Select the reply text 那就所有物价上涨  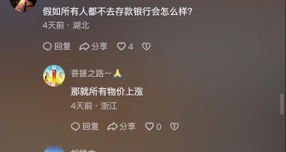[107, 92]
